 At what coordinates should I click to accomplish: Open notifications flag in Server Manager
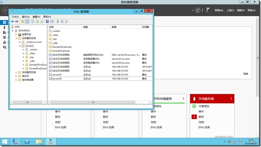(208, 10)
